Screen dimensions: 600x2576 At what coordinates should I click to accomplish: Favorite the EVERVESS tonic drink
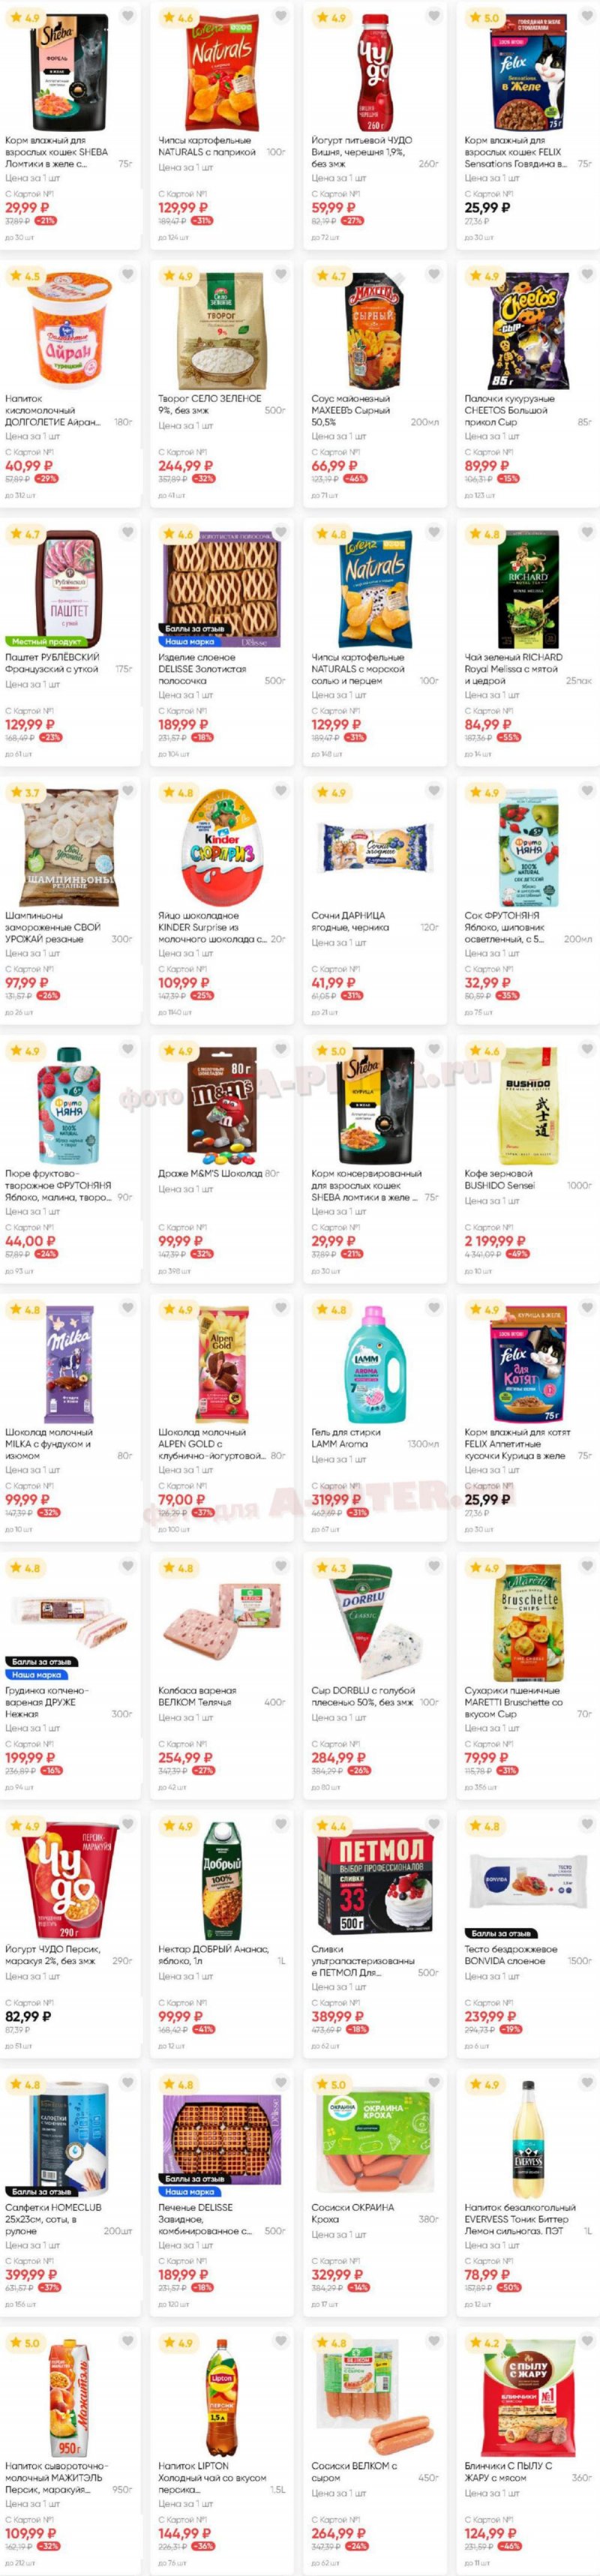click(x=587, y=2083)
